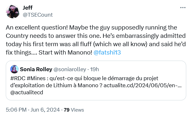Viewport: 192px width, 118px height.
Task: Open the three-dot more options menu
Action: (183, 8)
